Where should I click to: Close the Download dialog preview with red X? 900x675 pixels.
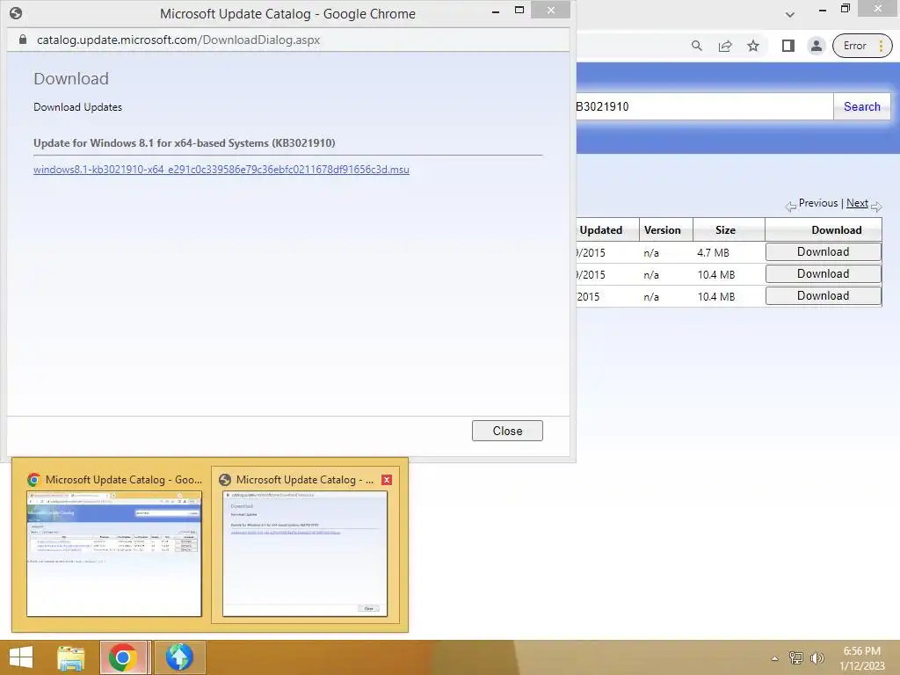(x=387, y=480)
